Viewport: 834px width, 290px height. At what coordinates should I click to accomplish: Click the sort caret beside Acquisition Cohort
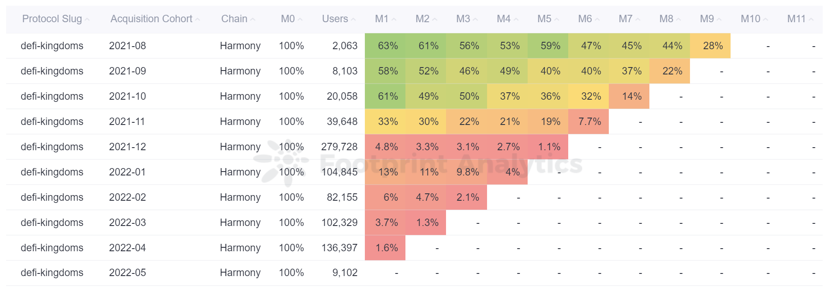click(198, 20)
